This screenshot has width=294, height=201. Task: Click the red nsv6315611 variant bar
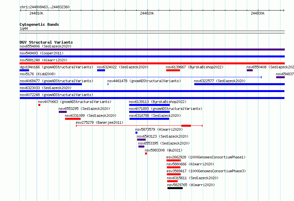click(x=172, y=181)
